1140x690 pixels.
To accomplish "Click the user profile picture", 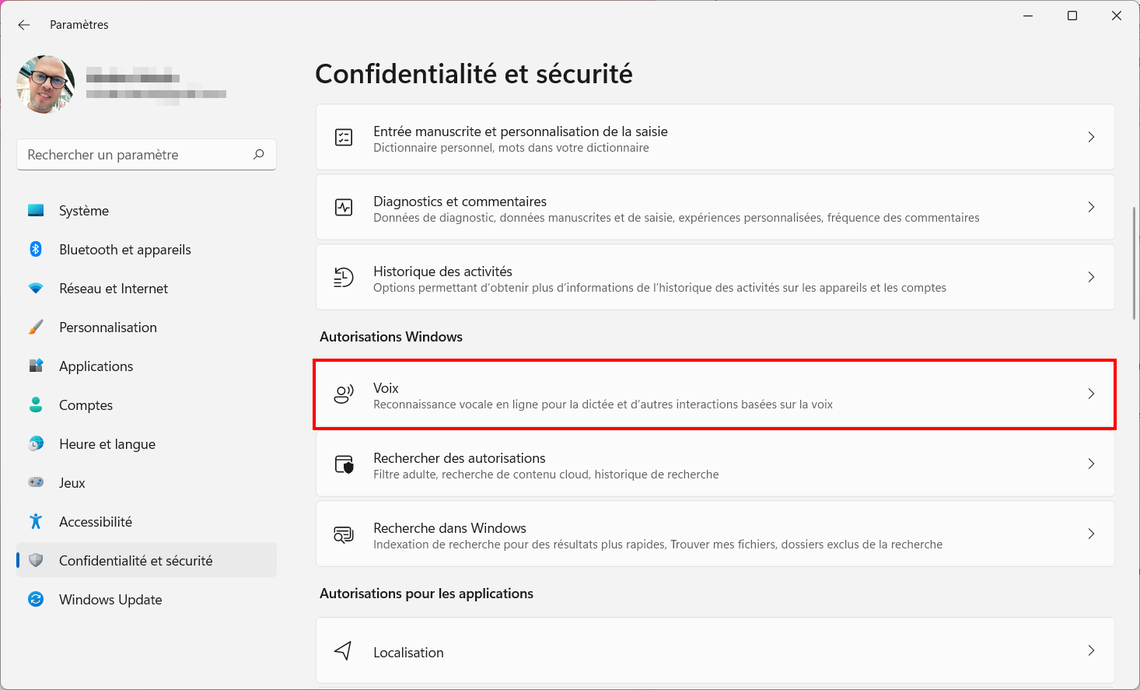I will coord(46,84).
